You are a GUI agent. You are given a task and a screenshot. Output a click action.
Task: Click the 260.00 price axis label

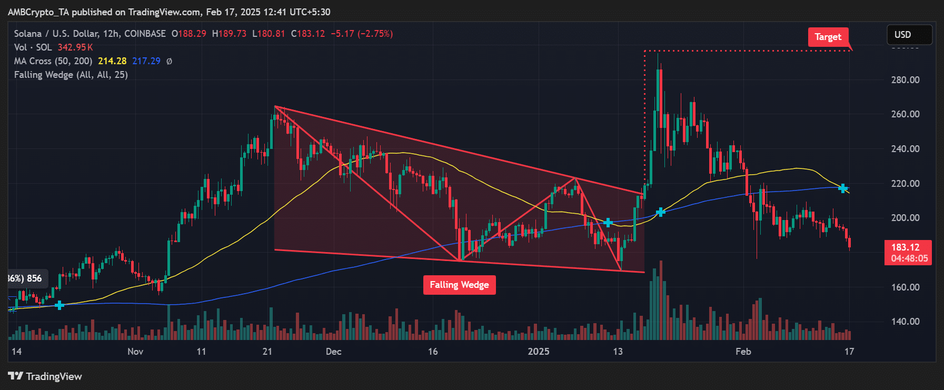click(905, 114)
